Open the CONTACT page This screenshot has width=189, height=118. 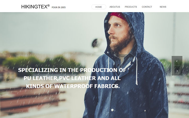[147, 7]
